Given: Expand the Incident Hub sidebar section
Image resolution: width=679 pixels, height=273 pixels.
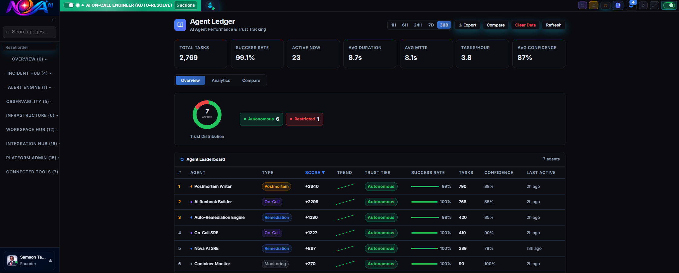Looking at the screenshot, I should [x=29, y=73].
